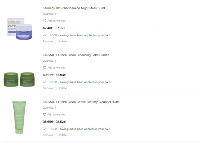200x144 pixels.
Task: Remove the Niacinamide Night Mask from cart
Action: tap(48, 41)
